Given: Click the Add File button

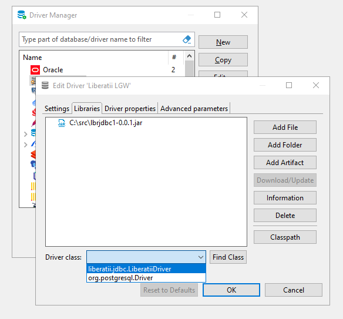Looking at the screenshot, I should pyautogui.click(x=285, y=127).
